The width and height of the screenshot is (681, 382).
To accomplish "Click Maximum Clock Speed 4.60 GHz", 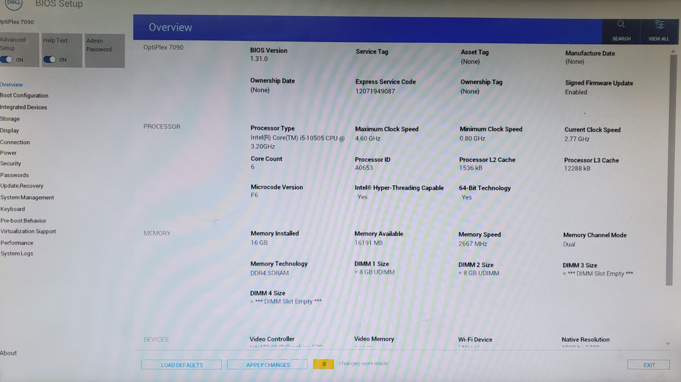I will 368,139.
